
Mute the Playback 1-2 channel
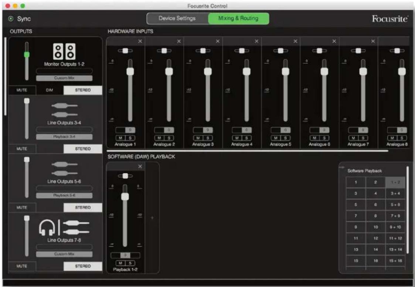(120, 263)
